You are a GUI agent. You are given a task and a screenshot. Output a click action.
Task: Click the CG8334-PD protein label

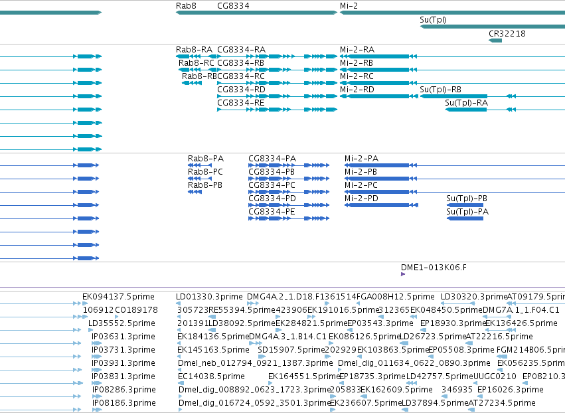(x=272, y=199)
